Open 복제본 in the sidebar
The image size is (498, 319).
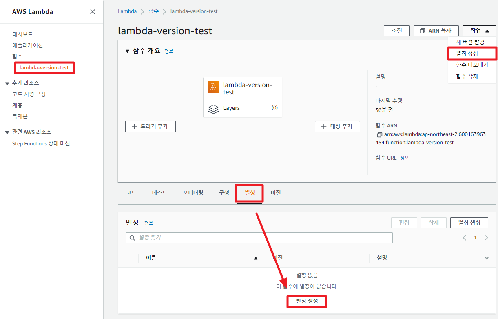click(20, 116)
